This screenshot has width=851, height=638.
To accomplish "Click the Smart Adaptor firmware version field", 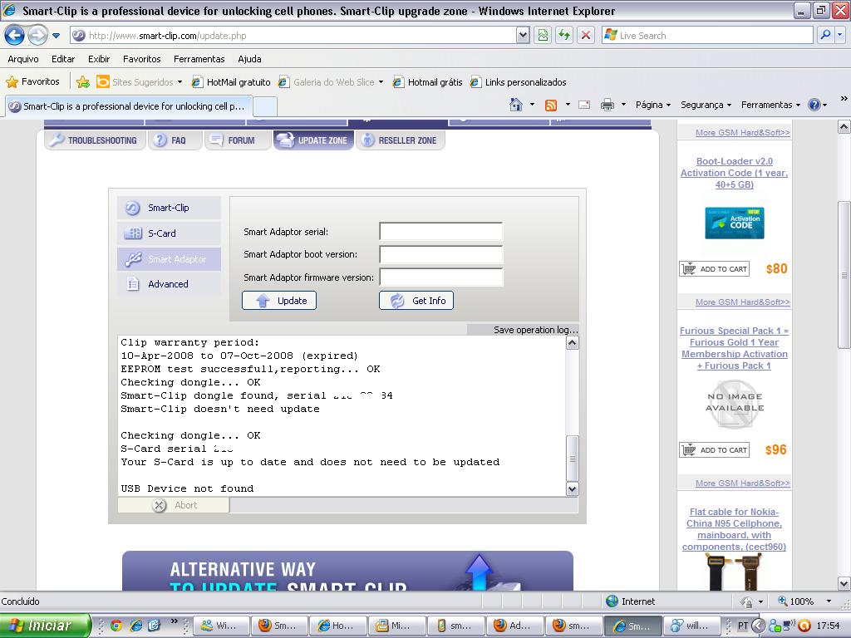I will coord(441,277).
